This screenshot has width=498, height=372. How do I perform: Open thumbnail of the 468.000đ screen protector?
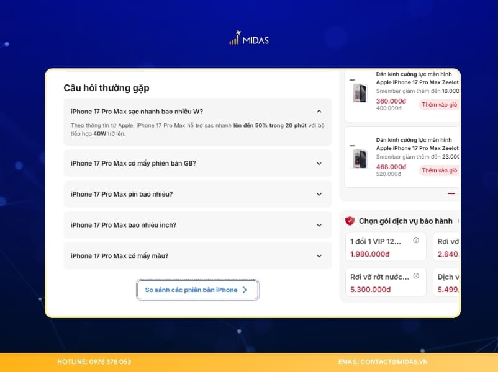359,158
